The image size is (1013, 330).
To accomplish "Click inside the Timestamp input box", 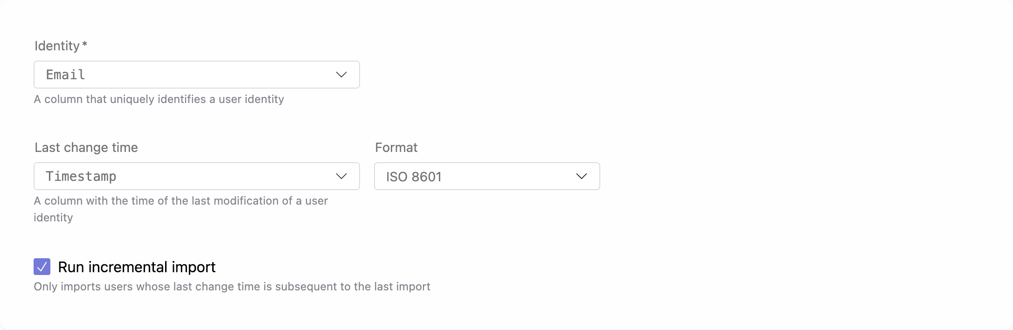I will point(140,176).
